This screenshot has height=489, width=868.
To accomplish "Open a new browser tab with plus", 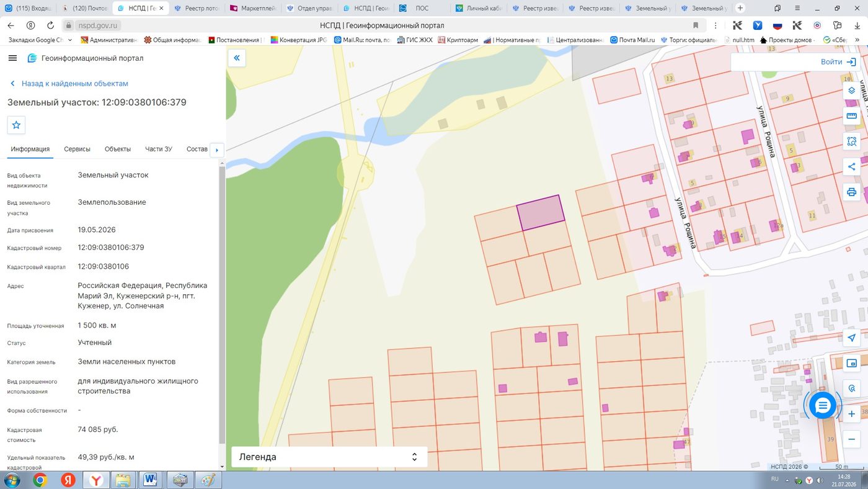I will tap(740, 8).
